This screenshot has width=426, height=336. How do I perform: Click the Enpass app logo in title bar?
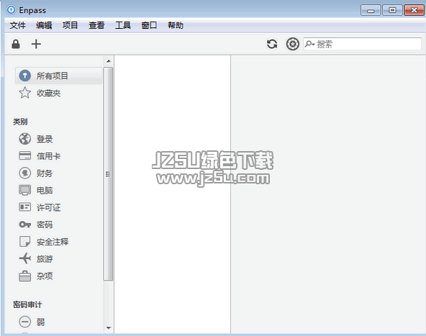11,10
